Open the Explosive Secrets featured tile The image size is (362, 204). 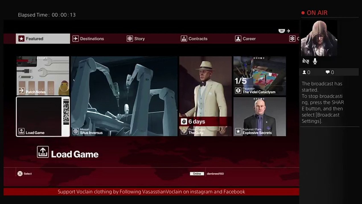pyautogui.click(x=260, y=116)
